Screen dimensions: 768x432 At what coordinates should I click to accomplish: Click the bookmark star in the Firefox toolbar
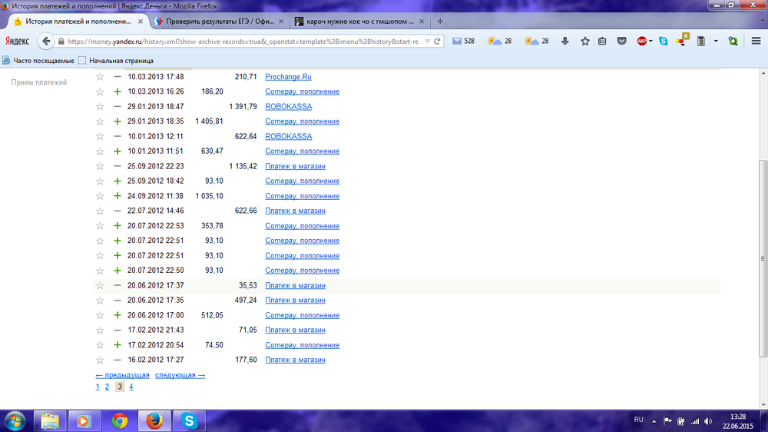pyautogui.click(x=584, y=42)
